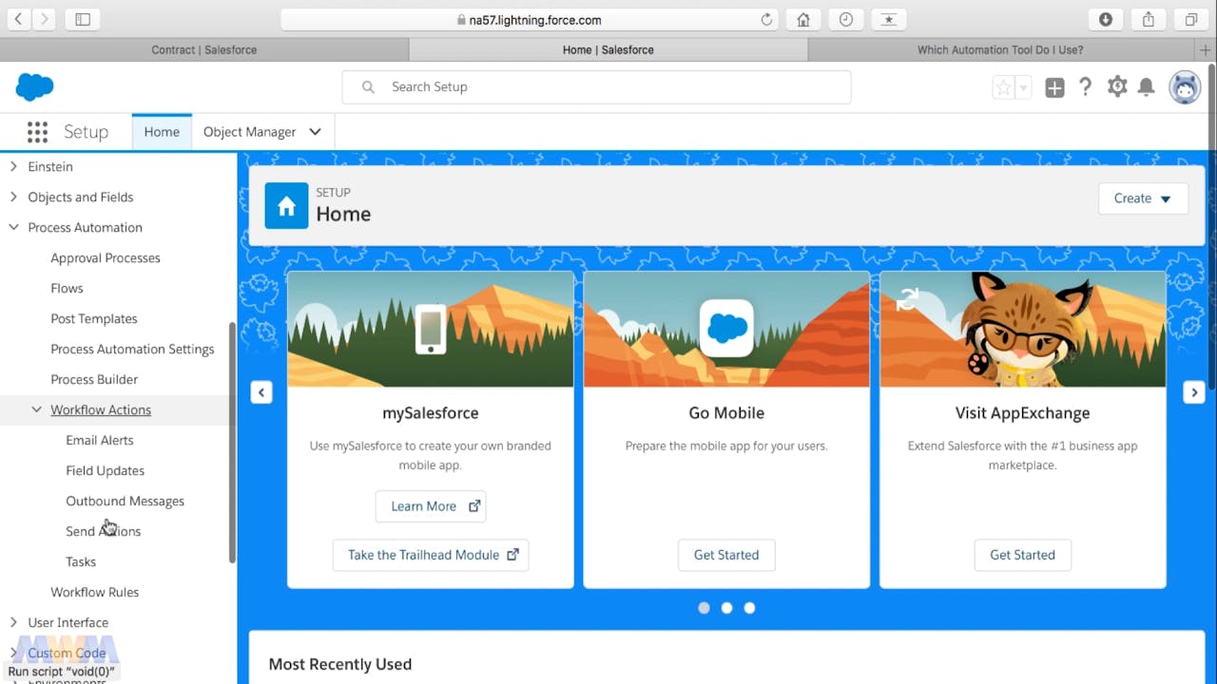Open Email Alerts in sidebar
Screen dimensions: 1217x684
click(x=100, y=441)
